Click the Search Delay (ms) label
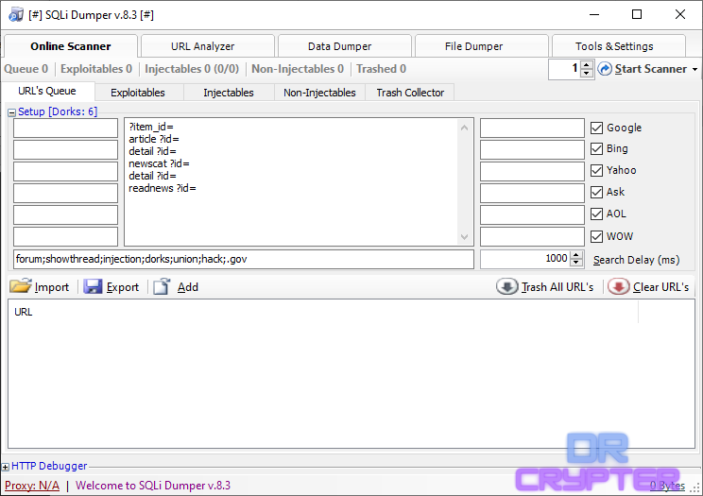This screenshot has width=703, height=496. [636, 260]
